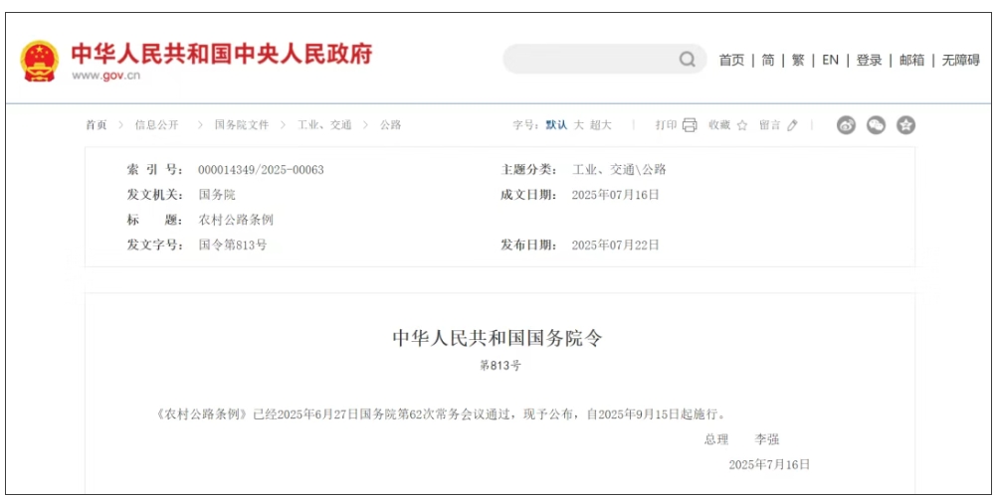Open the 首页 link in top navigation
Image resolution: width=1000 pixels, height=497 pixels.
pyautogui.click(x=731, y=61)
